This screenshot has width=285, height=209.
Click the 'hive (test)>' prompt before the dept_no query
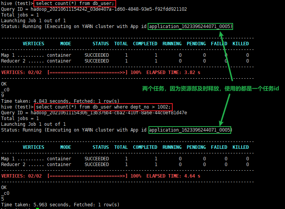point(17,107)
